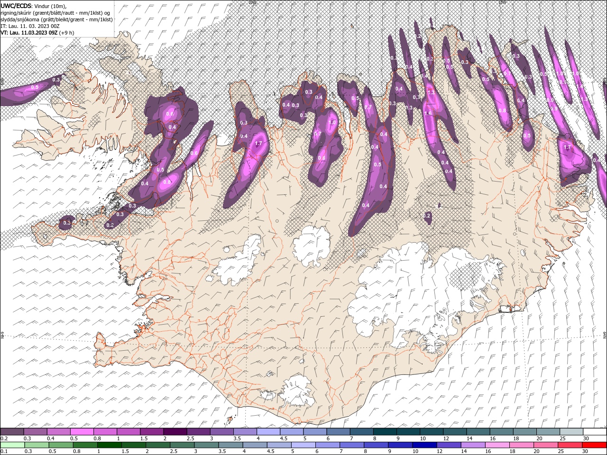Select the 0.3 green swatch in lower legend row
This screenshot has height=455, width=607.
coord(37,445)
